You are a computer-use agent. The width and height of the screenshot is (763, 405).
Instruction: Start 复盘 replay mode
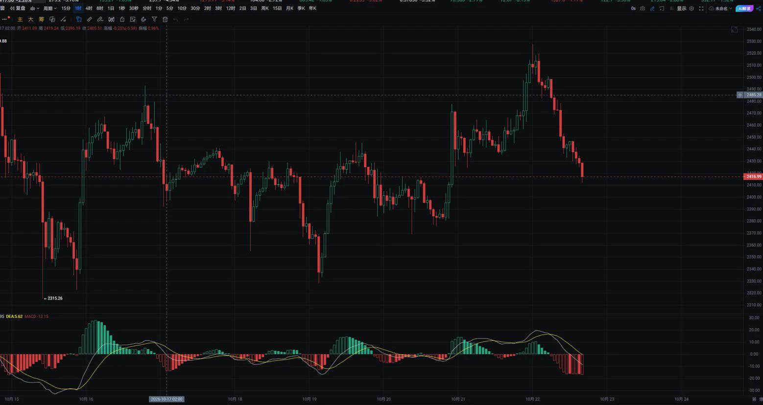pyautogui.click(x=18, y=8)
